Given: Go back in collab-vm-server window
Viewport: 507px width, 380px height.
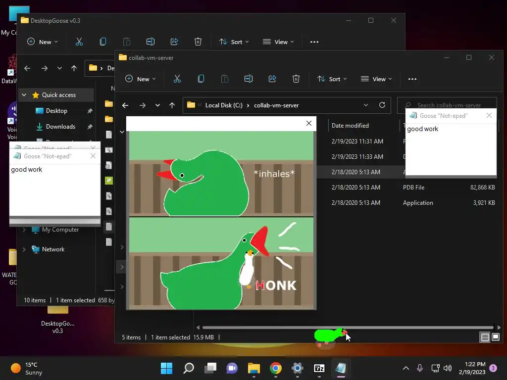Looking at the screenshot, I should click(125, 105).
